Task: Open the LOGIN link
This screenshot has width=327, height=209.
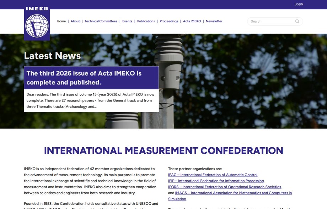Action: tap(299, 4)
